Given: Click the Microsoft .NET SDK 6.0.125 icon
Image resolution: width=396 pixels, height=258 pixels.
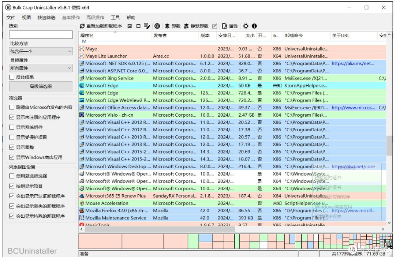Looking at the screenshot, I should (82, 63).
